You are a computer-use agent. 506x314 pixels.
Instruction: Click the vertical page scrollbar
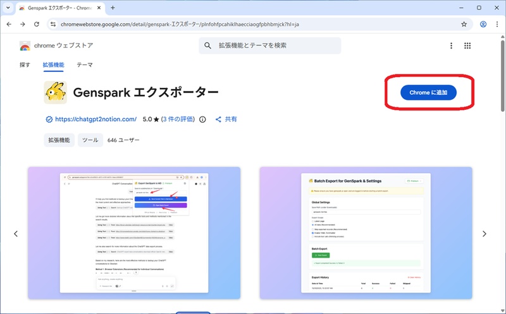click(502, 76)
